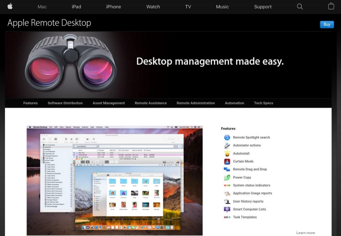Open the shopping bag icon
This screenshot has width=341, height=236.
[331, 6]
